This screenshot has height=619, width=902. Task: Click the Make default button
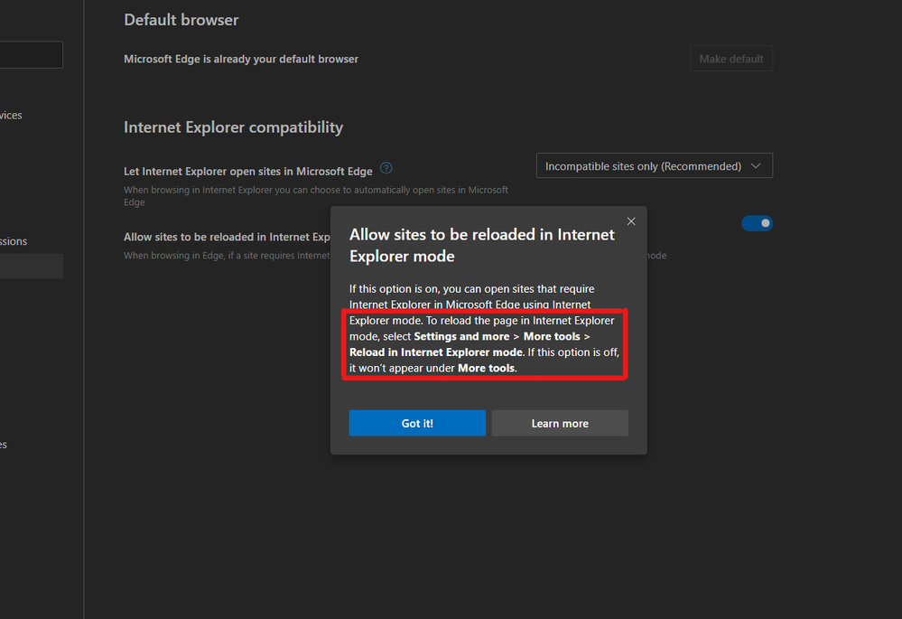[731, 59]
